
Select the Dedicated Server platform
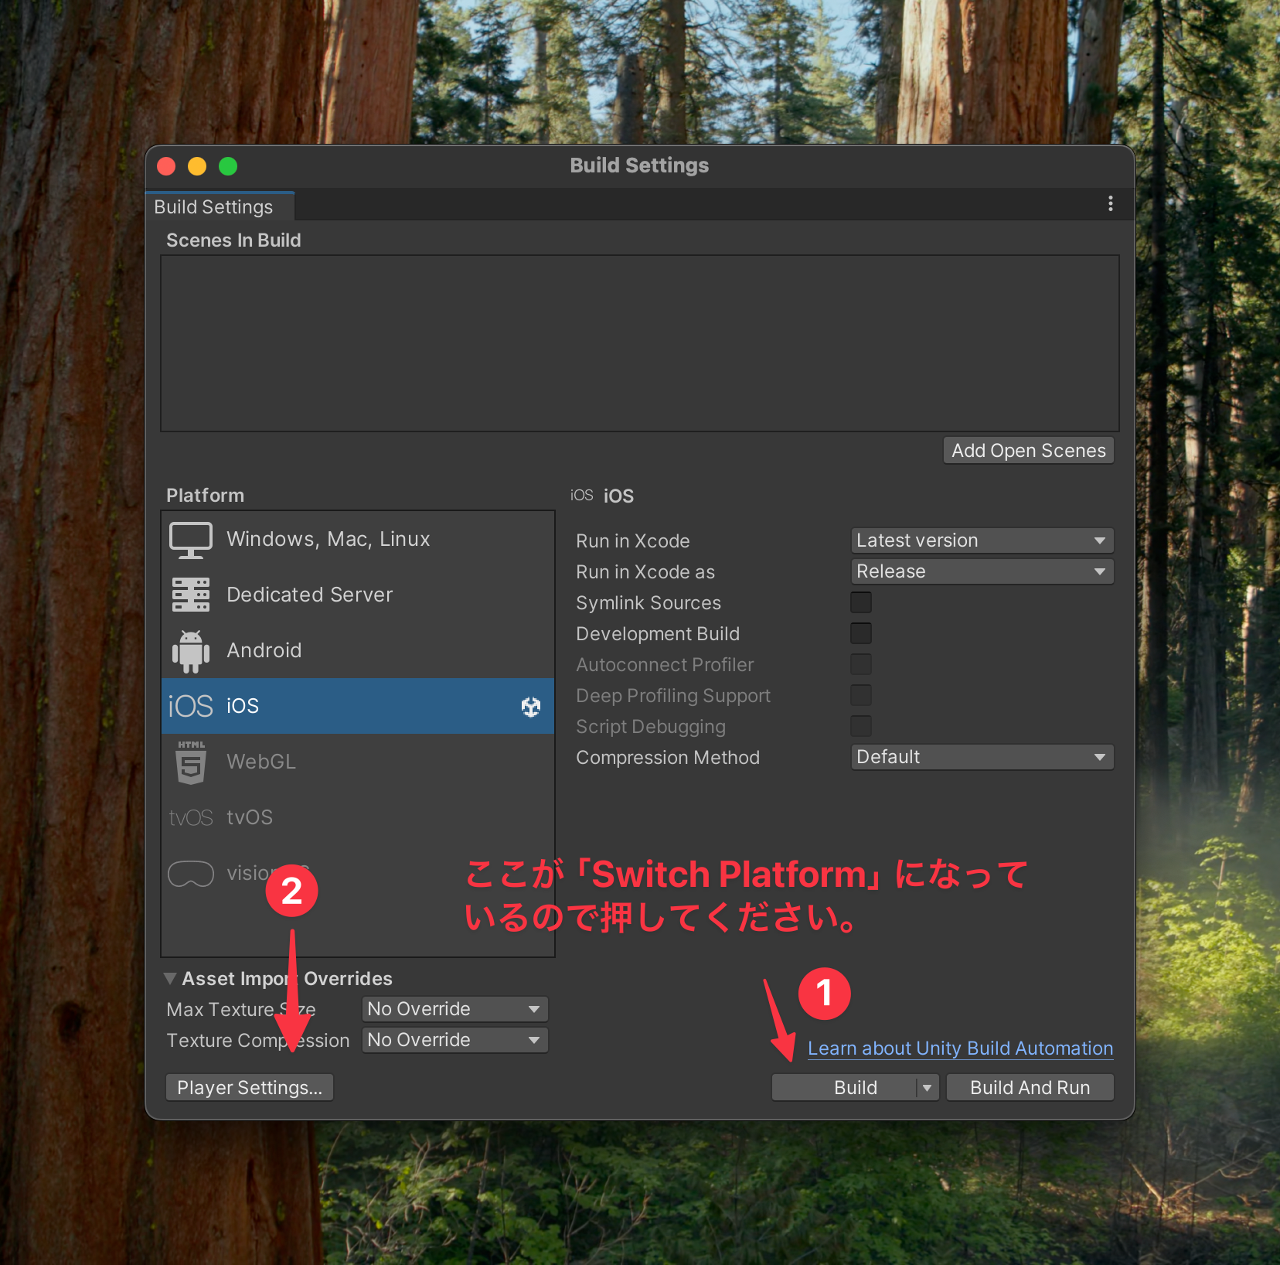pyautogui.click(x=358, y=595)
